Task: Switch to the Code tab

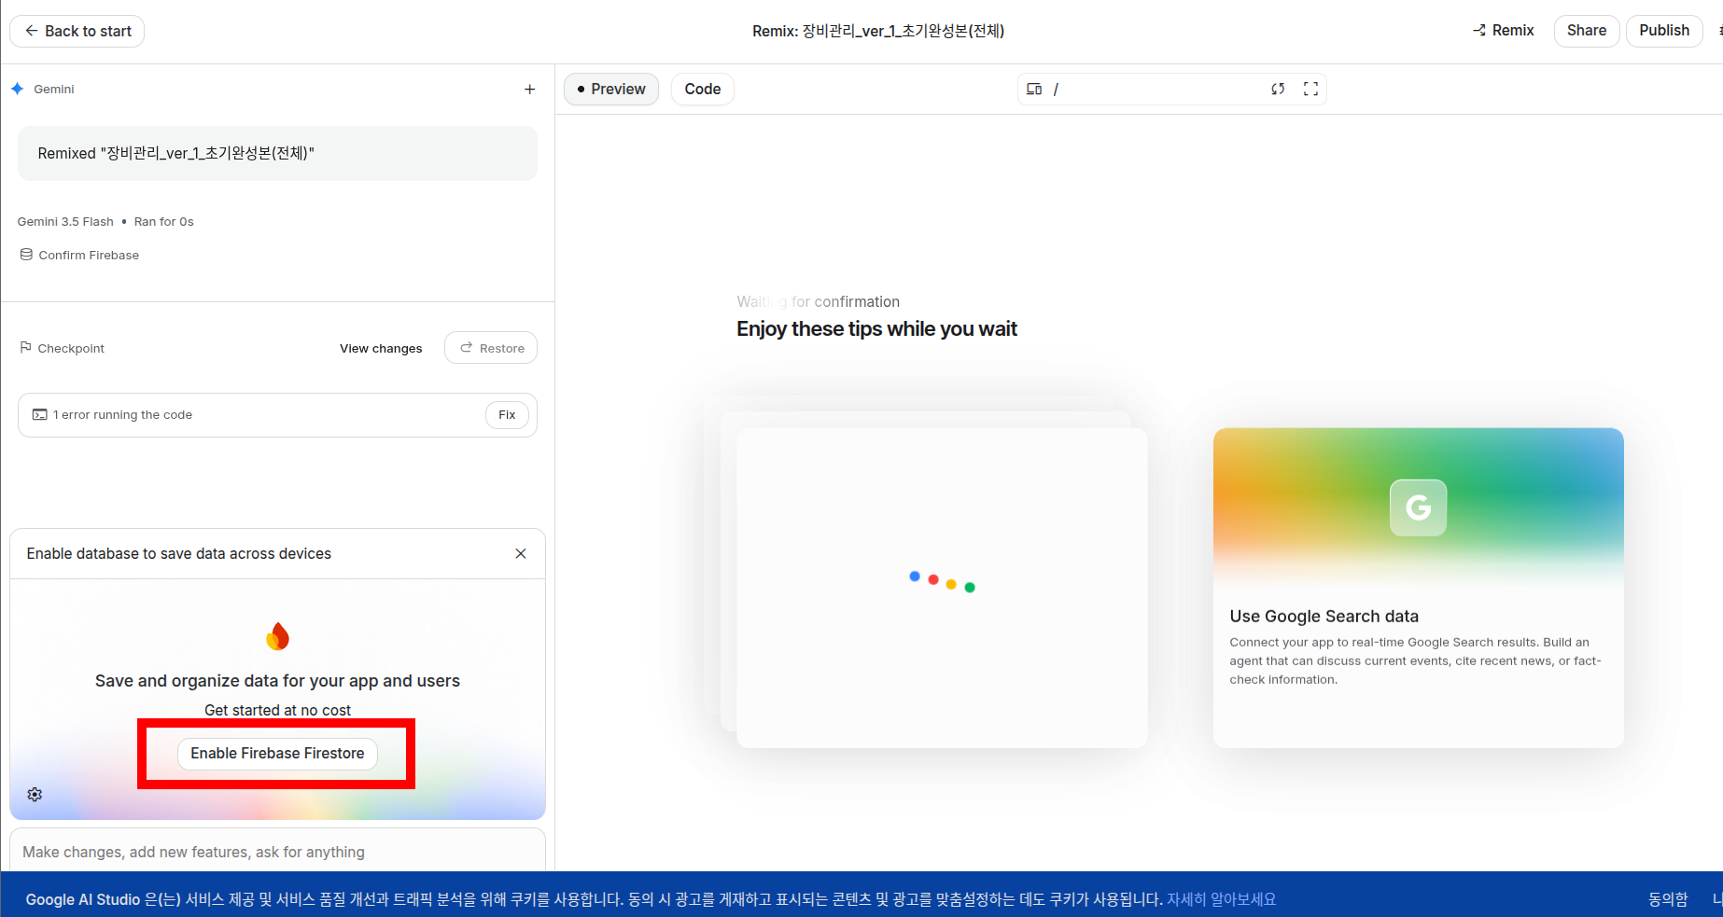Action: click(x=703, y=90)
